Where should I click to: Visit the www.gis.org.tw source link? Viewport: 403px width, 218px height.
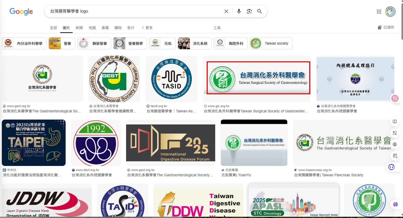pyautogui.click(x=216, y=106)
